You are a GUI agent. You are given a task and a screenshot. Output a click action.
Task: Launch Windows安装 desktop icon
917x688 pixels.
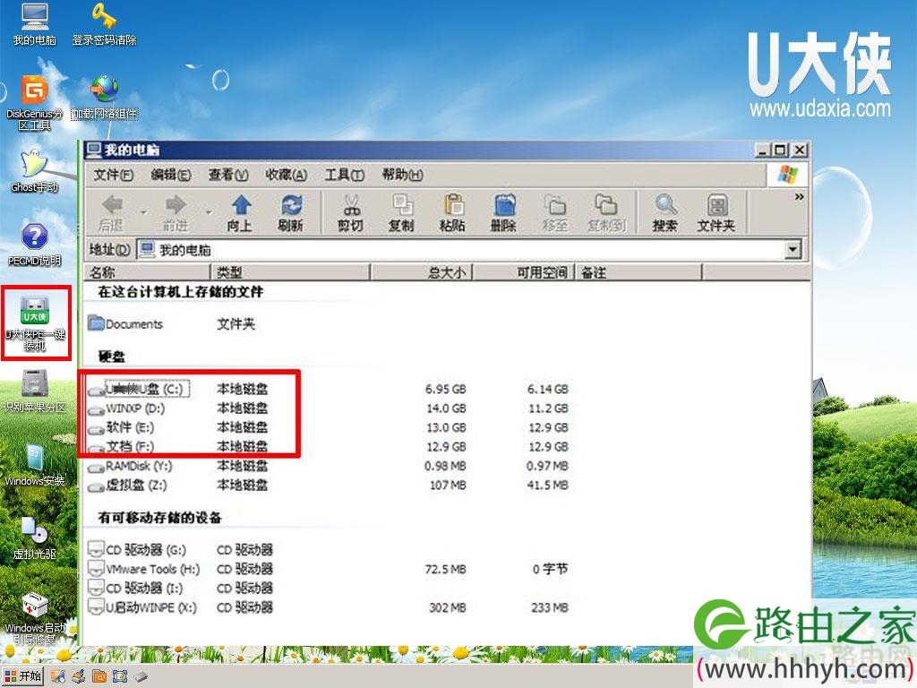tap(35, 465)
